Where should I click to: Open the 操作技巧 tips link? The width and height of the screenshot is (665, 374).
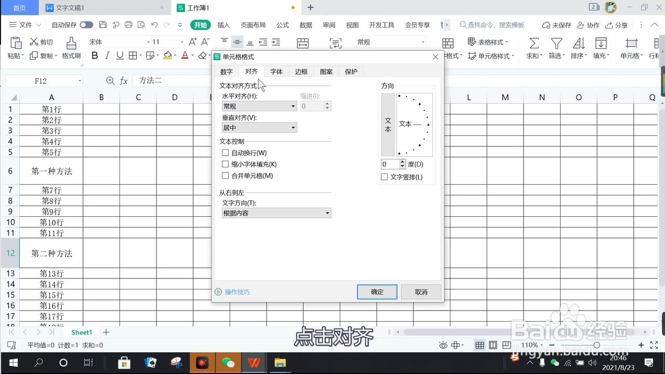click(x=238, y=292)
